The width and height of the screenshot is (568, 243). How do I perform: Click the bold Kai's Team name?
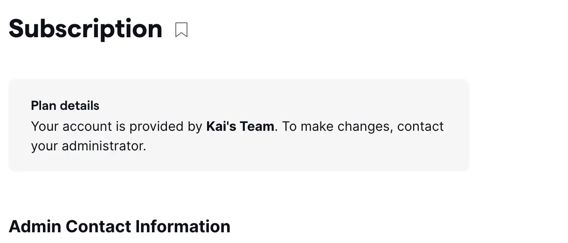point(240,126)
